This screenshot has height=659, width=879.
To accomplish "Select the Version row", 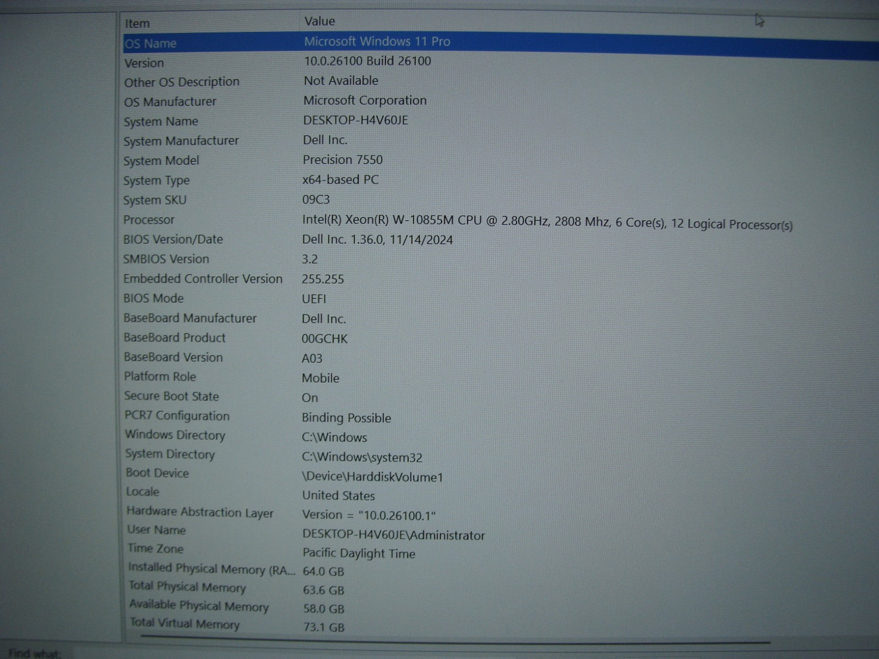I will (144, 63).
